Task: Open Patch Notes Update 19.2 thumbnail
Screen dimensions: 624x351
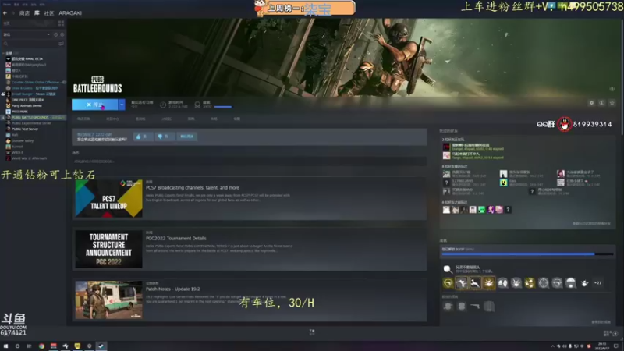Action: (108, 300)
